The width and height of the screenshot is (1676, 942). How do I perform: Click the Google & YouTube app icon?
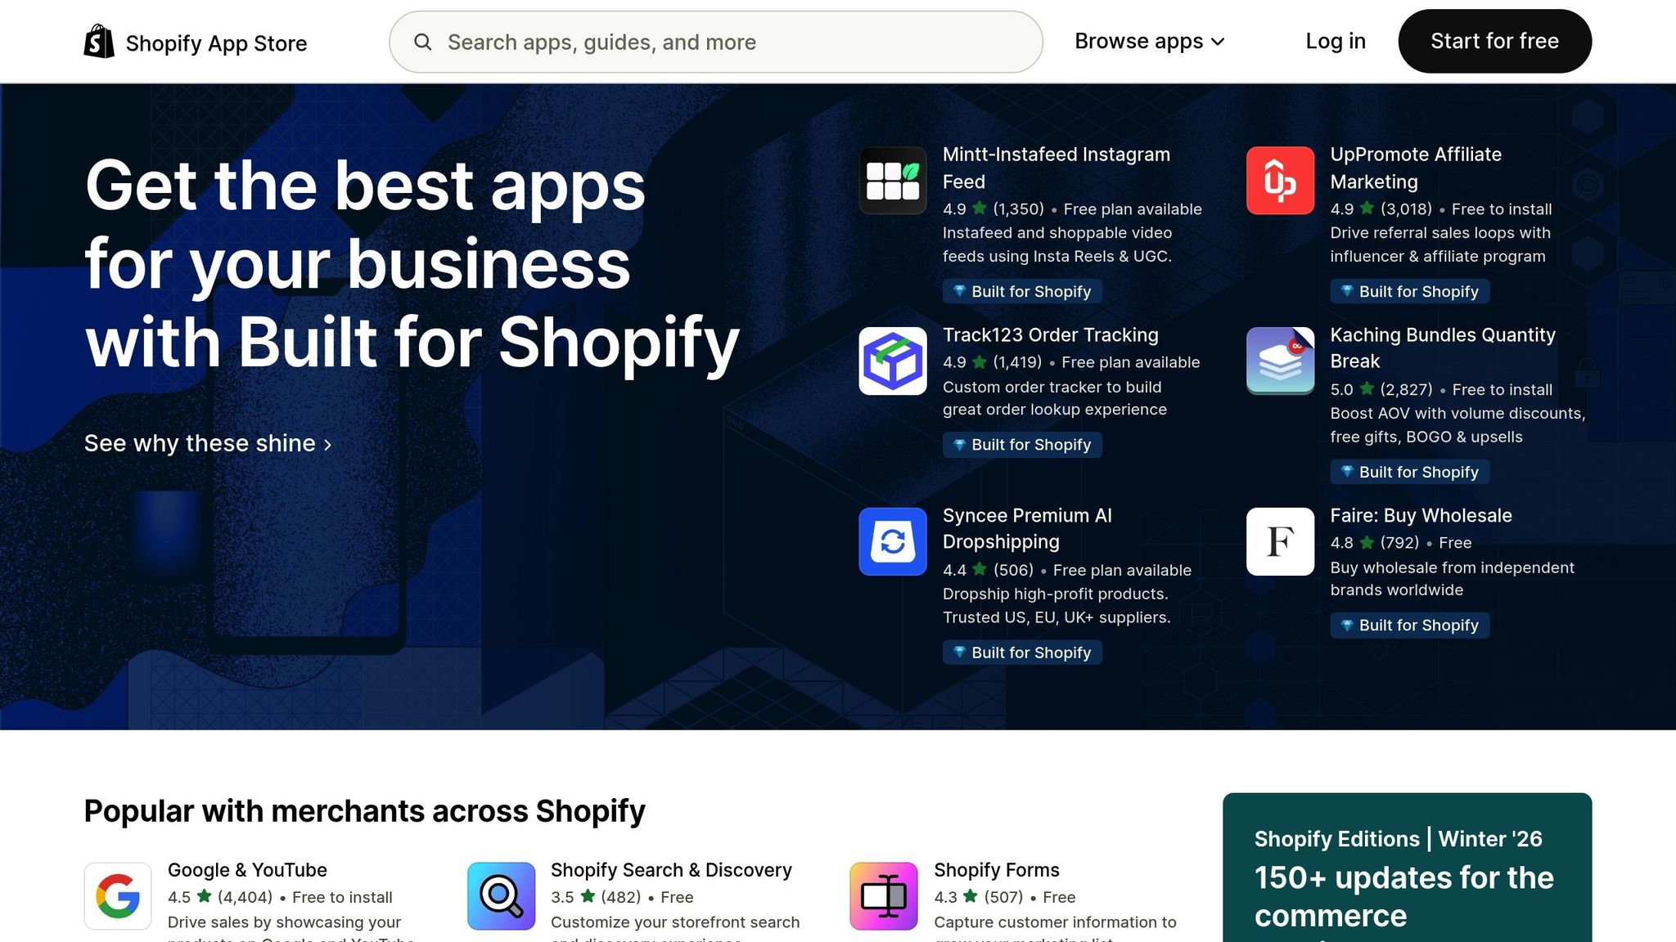click(x=117, y=895)
